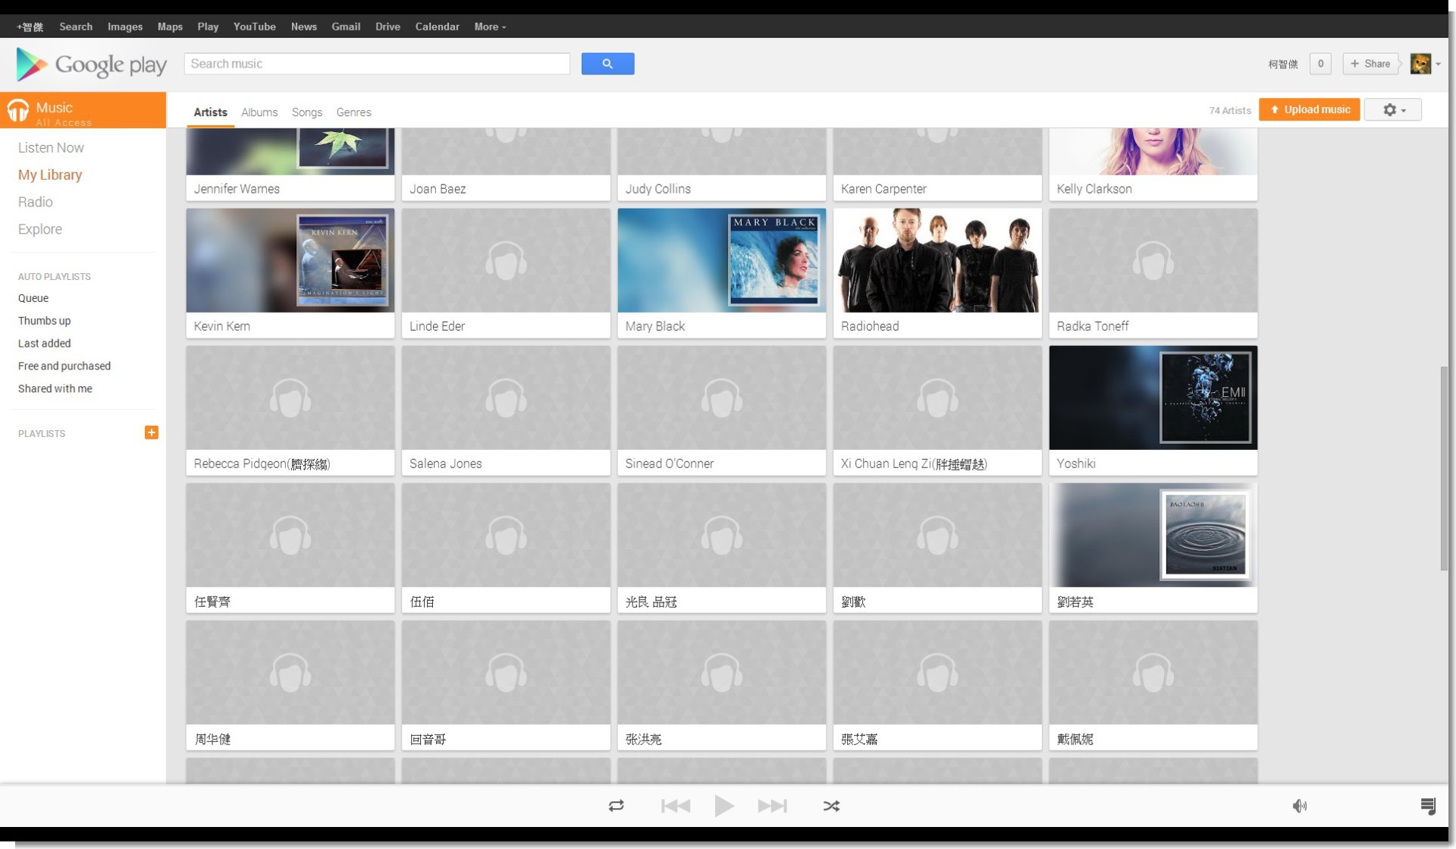Open YouTube from the Google bar
The image size is (1456, 849).
click(x=254, y=27)
